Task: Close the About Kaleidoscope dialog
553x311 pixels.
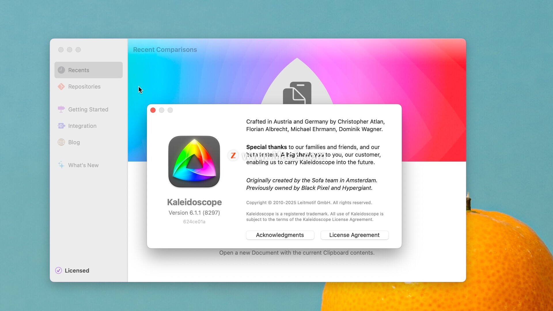Action: (x=153, y=110)
